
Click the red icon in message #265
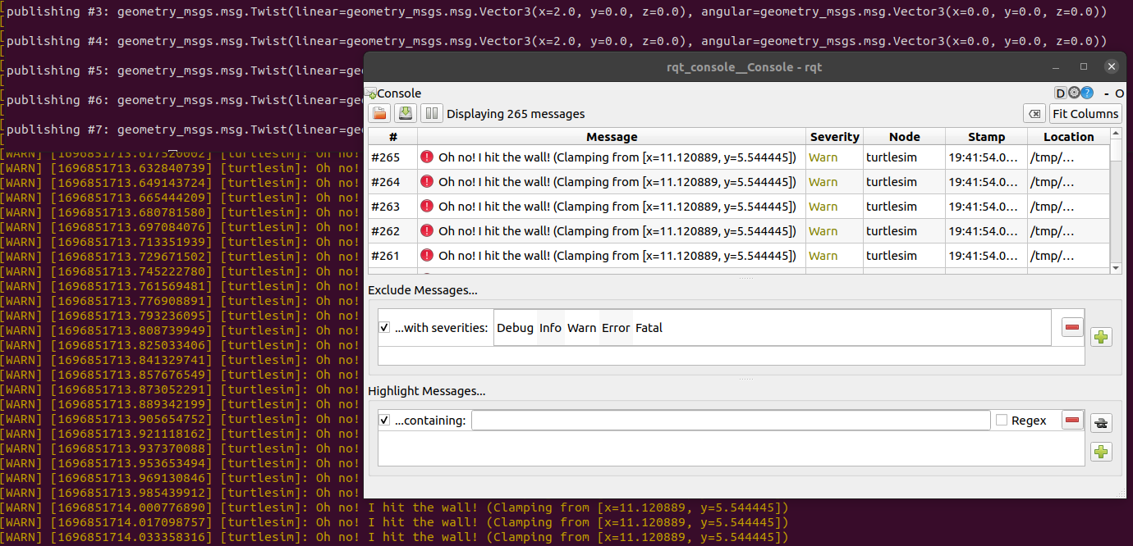pyautogui.click(x=427, y=157)
